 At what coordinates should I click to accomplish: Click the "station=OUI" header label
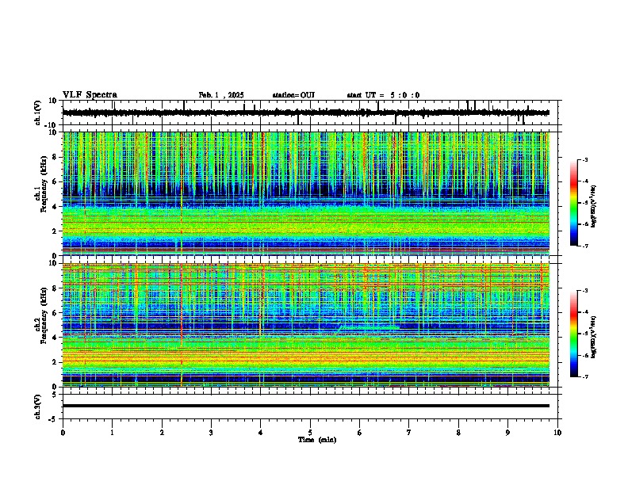293,95
